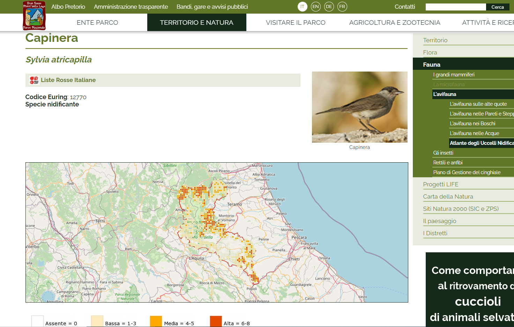
Task: Switch language to German (DE)
Action: coord(329,7)
